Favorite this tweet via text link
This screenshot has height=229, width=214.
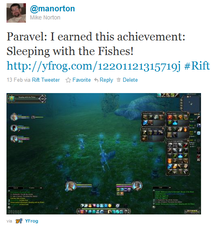[81, 80]
